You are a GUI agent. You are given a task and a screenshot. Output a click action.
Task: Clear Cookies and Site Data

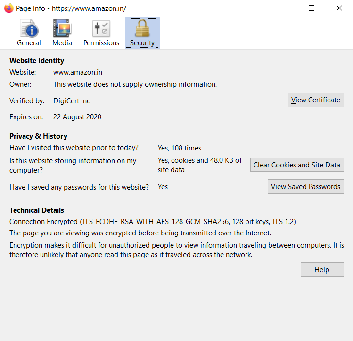pyautogui.click(x=297, y=165)
